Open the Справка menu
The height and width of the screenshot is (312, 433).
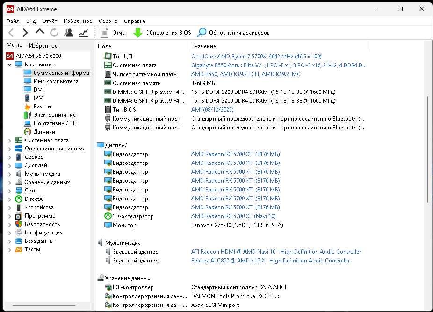click(x=135, y=21)
